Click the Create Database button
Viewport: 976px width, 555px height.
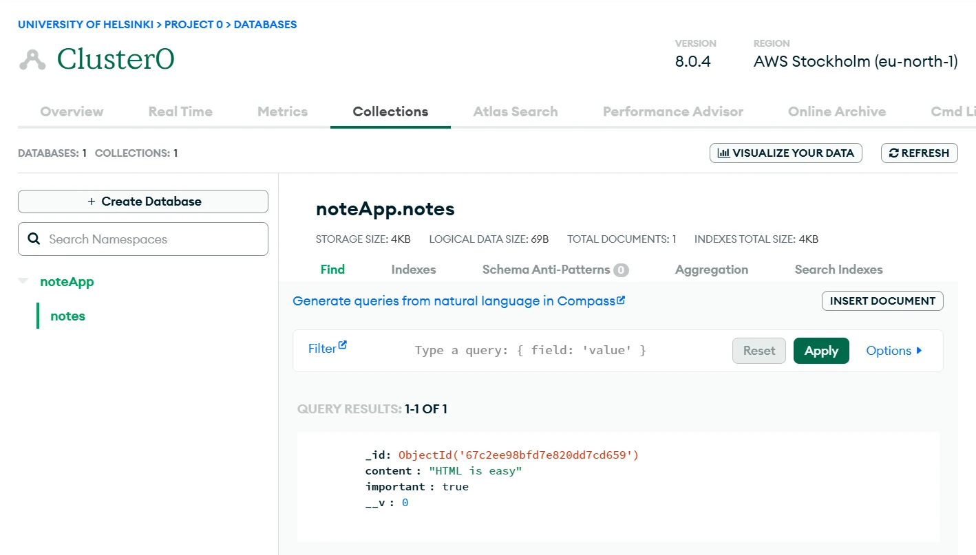tap(143, 202)
